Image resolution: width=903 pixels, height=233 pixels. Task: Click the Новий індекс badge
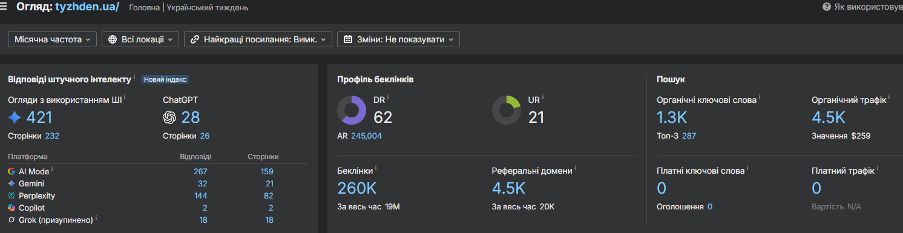click(x=165, y=79)
